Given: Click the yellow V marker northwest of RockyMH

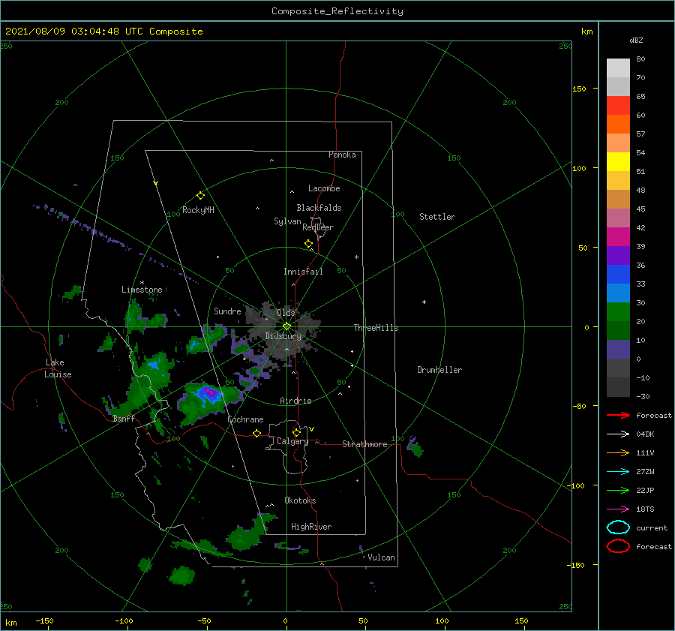Looking at the screenshot, I should tap(156, 183).
